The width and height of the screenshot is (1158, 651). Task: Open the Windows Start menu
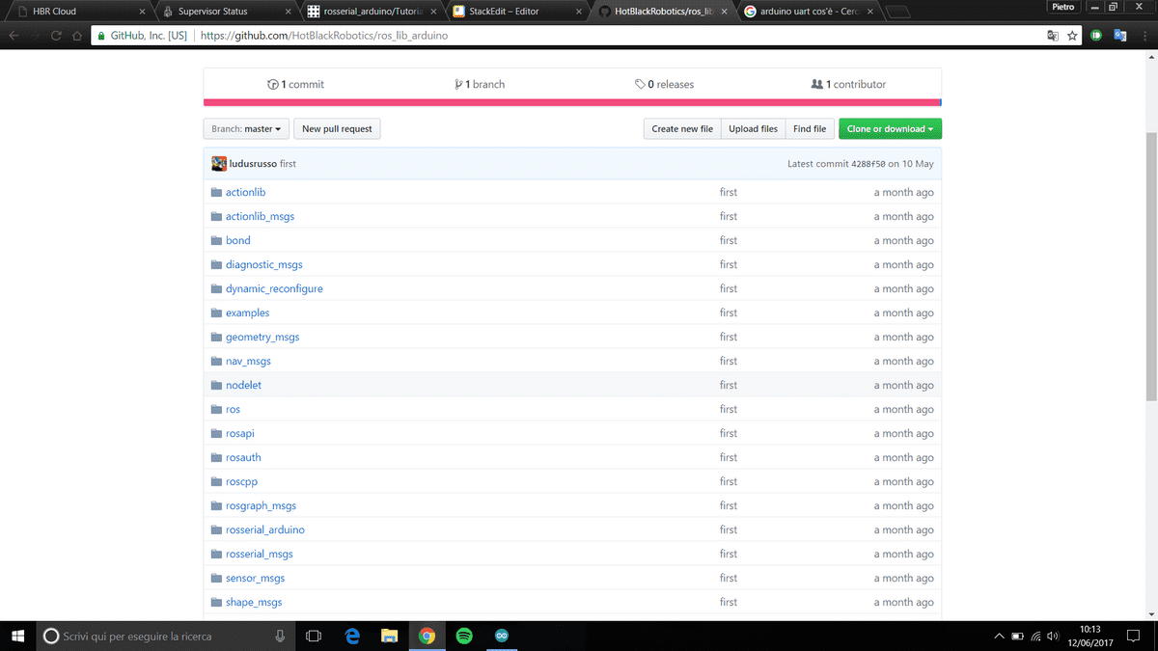[18, 637]
